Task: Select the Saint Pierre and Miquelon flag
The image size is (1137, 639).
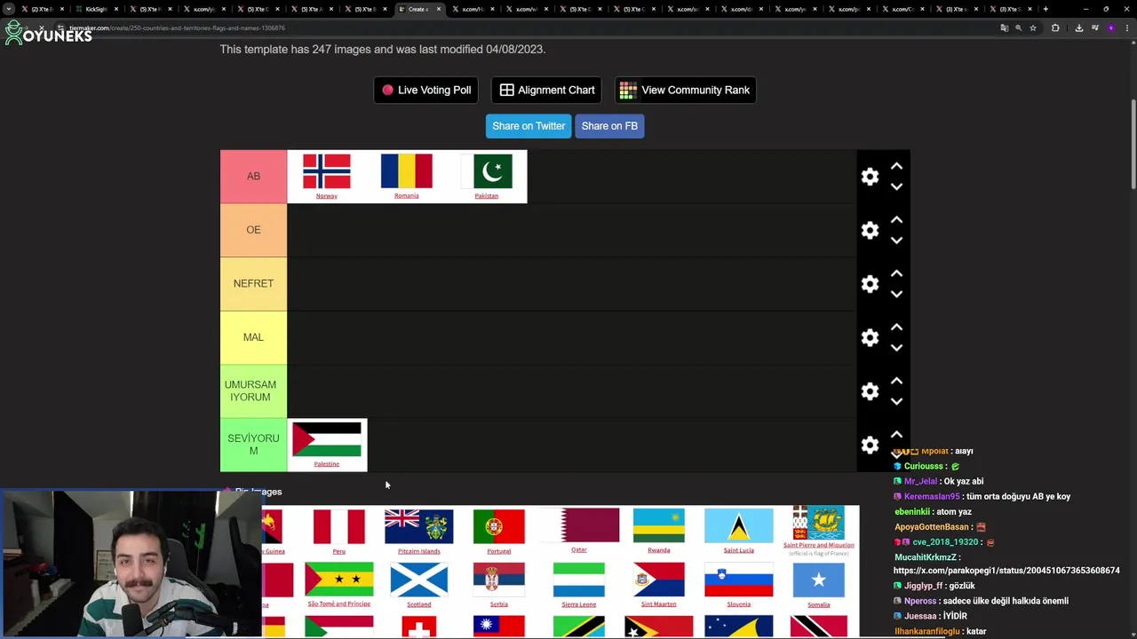Action: click(x=818, y=524)
